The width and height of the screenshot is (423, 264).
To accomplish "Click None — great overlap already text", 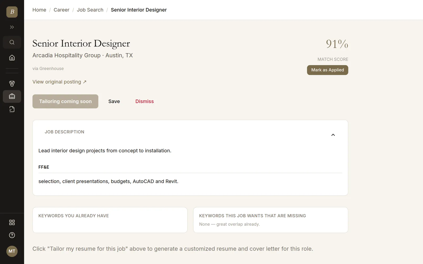I will tap(229, 224).
